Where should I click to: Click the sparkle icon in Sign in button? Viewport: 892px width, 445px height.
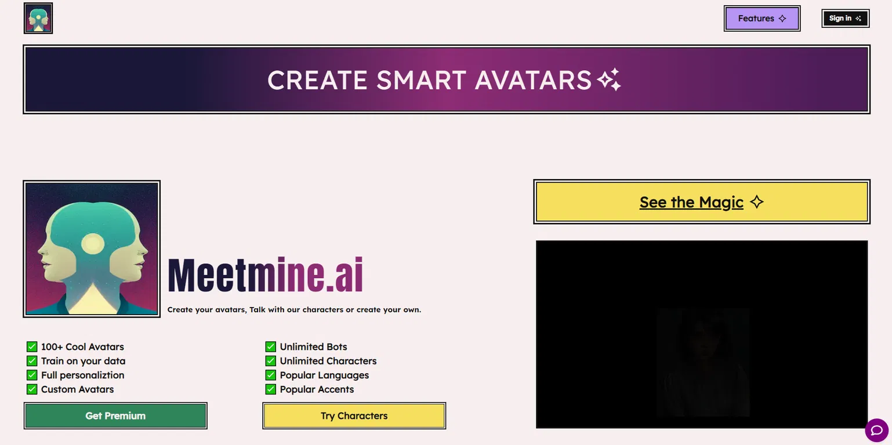(858, 19)
